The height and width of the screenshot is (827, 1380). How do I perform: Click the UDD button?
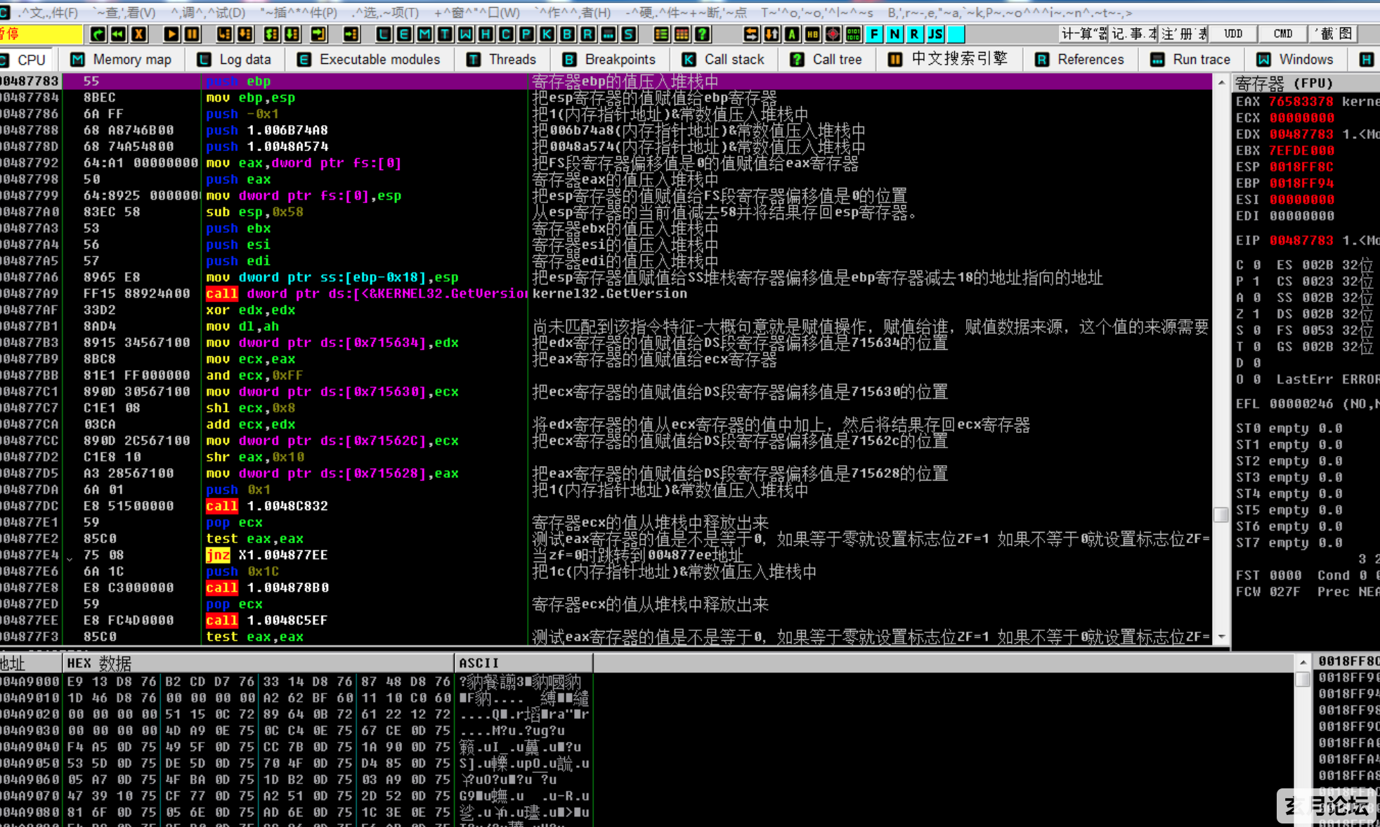click(1233, 34)
